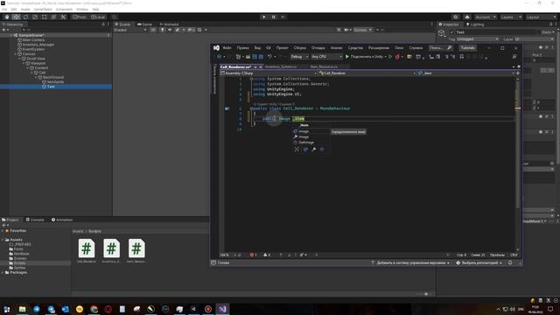The height and width of the screenshot is (315, 560).
Task: Open the Any CPU platform dropdown
Action: tap(326, 57)
